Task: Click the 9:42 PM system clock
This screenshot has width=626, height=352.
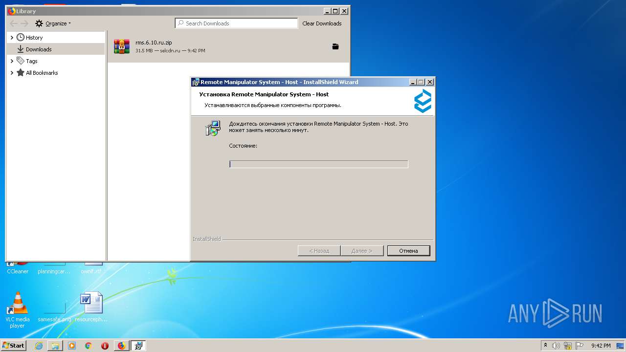Action: 601,346
